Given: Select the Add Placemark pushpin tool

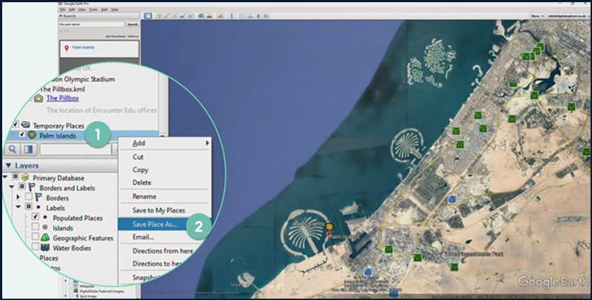Looking at the screenshot, I should [159, 16].
